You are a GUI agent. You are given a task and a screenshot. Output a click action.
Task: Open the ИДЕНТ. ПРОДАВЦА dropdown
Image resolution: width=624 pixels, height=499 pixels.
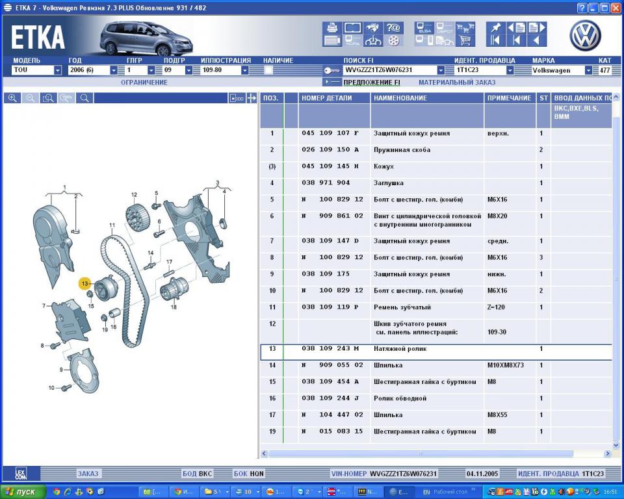pyautogui.click(x=510, y=70)
